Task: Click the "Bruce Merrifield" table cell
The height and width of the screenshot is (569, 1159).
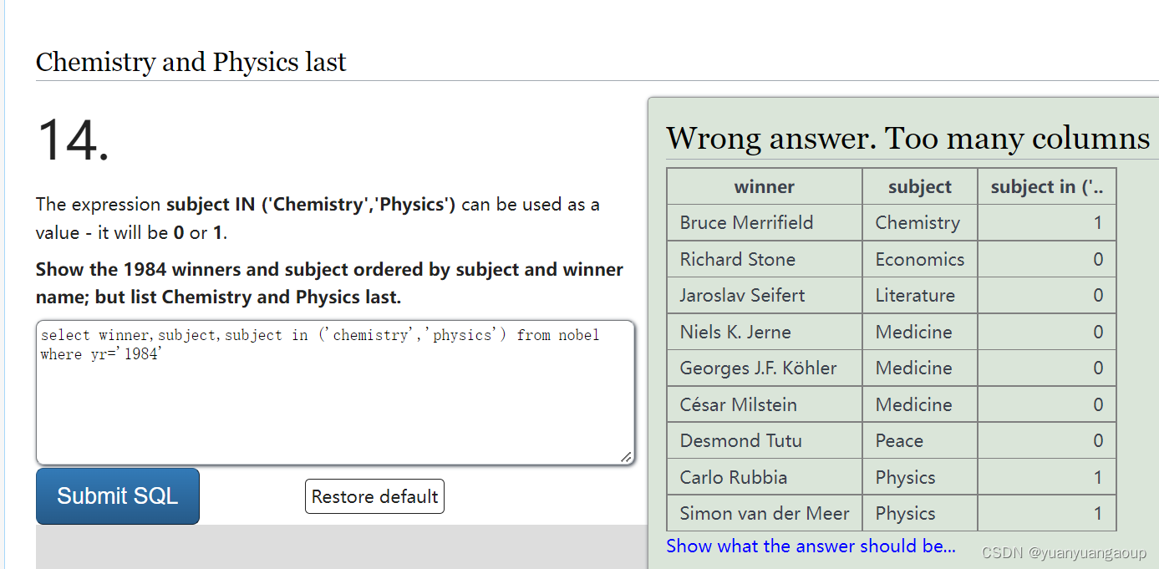Action: [746, 222]
